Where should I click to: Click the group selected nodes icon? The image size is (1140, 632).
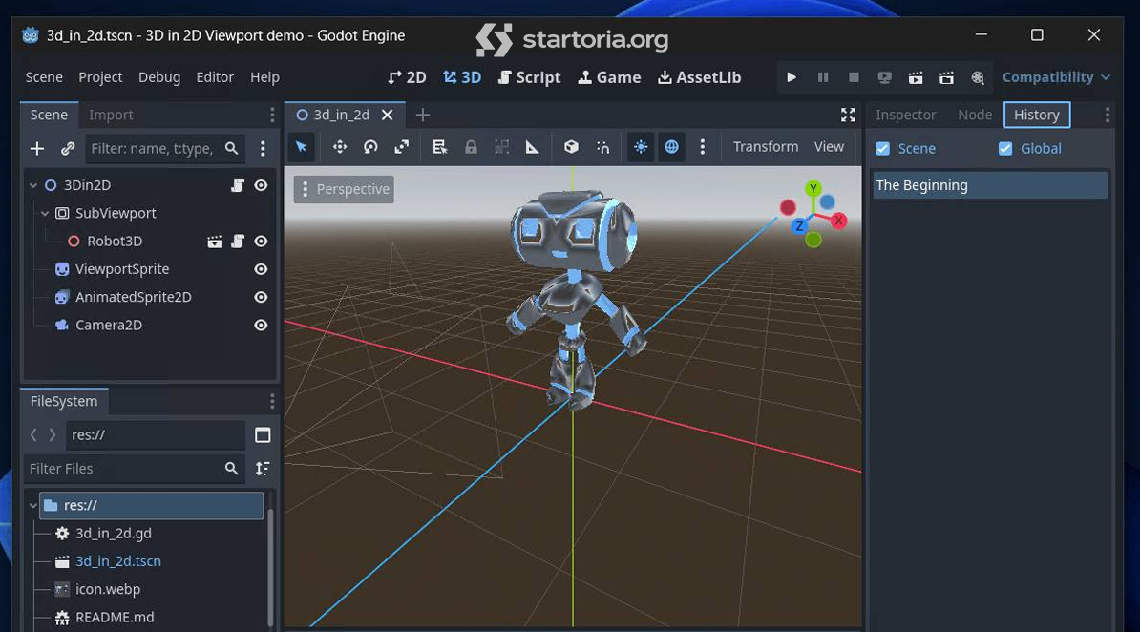tap(501, 147)
